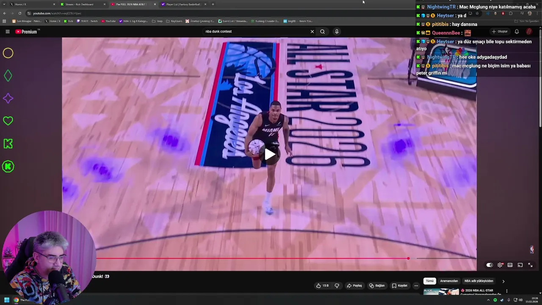Enter fullscreen in the video player
Viewport: 542px width, 305px height.
[x=530, y=265]
